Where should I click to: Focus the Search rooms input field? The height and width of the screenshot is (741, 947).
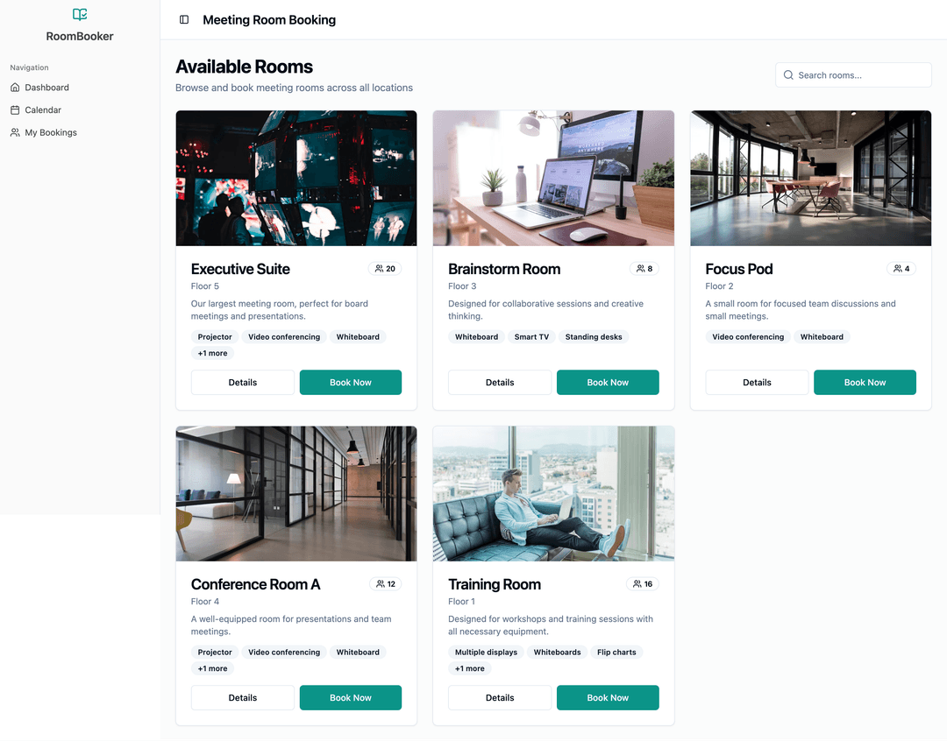[x=853, y=74]
